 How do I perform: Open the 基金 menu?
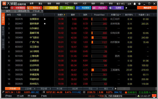[x=40, y=4]
